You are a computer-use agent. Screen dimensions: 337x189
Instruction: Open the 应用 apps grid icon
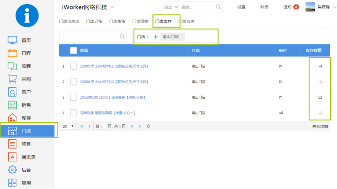tap(12, 183)
